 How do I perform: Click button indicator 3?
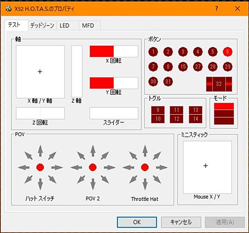[183, 51]
